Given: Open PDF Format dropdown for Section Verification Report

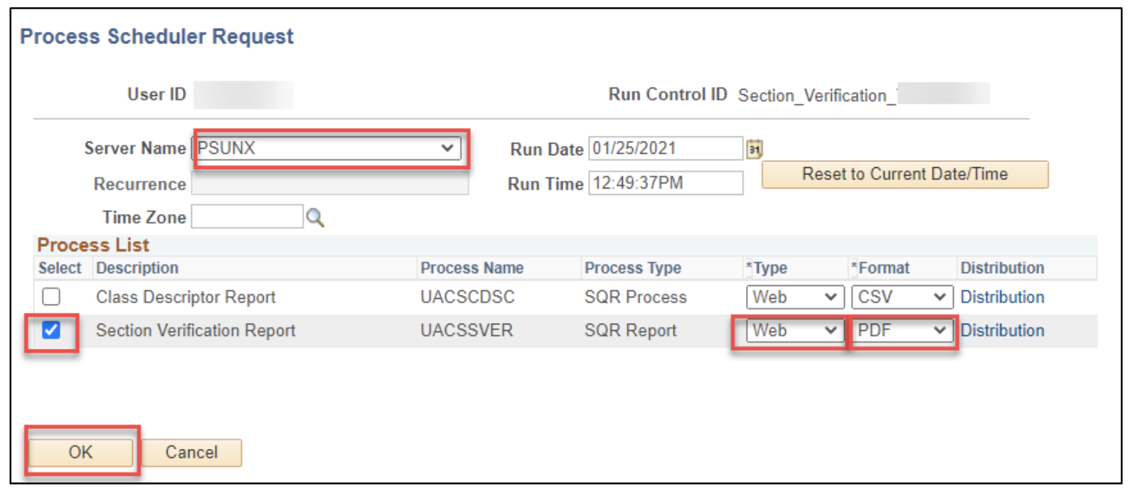Looking at the screenshot, I should (x=902, y=331).
